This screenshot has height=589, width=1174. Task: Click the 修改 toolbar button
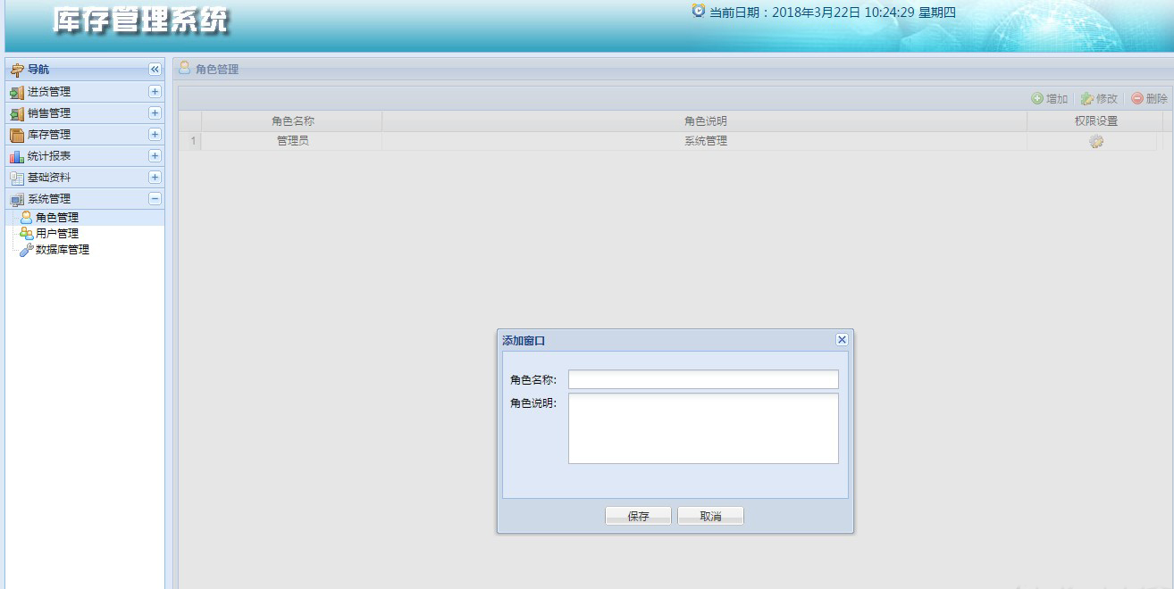pyautogui.click(x=1099, y=98)
